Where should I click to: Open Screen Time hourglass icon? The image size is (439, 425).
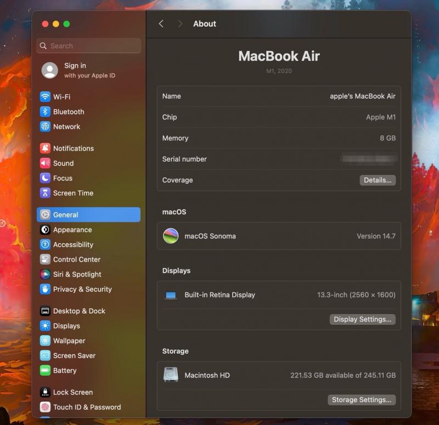[45, 193]
